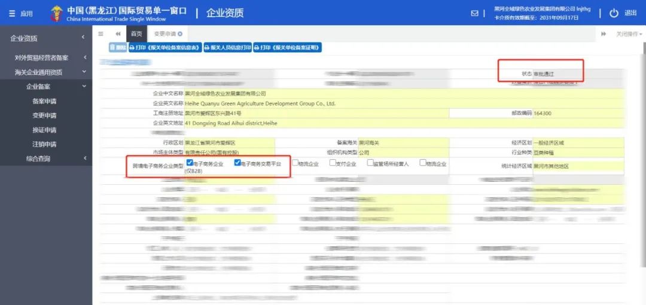The height and width of the screenshot is (305, 646).
Task: Collapse the 企业资质 sidebar header
Action: pos(46,38)
